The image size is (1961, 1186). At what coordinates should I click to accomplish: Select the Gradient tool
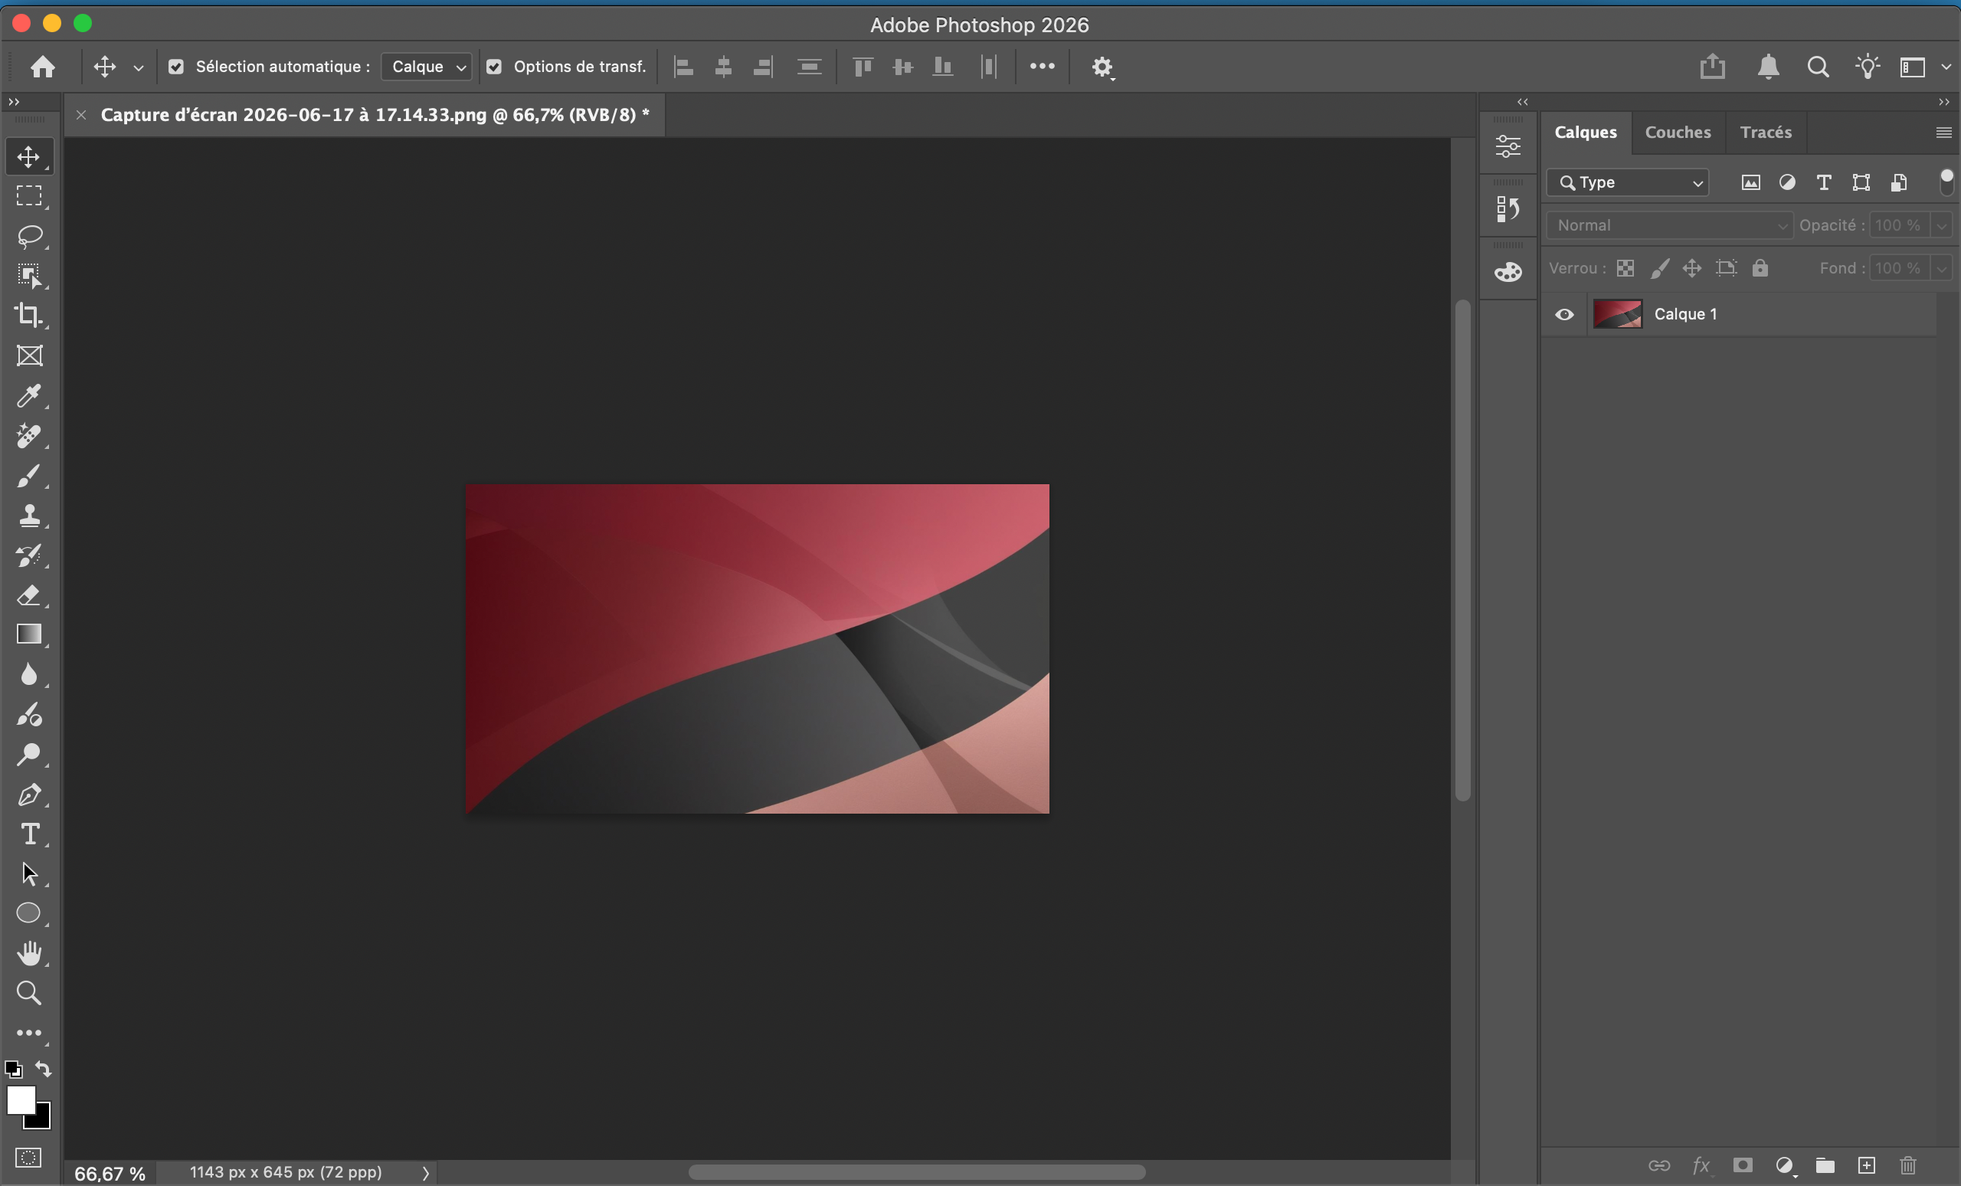click(x=29, y=634)
